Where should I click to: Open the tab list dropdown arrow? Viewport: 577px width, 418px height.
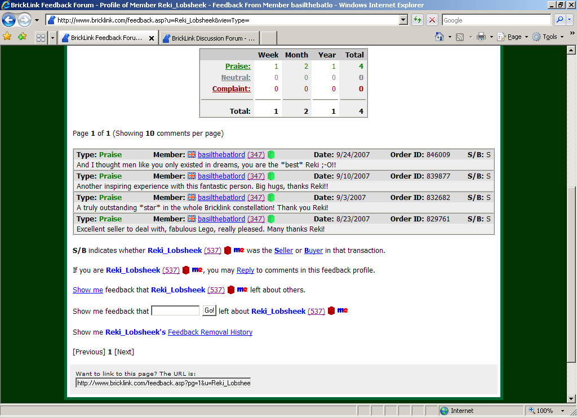point(52,38)
